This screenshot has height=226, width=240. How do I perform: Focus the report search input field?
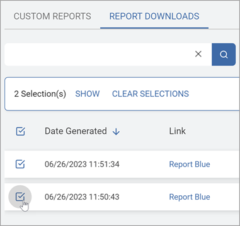click(99, 55)
